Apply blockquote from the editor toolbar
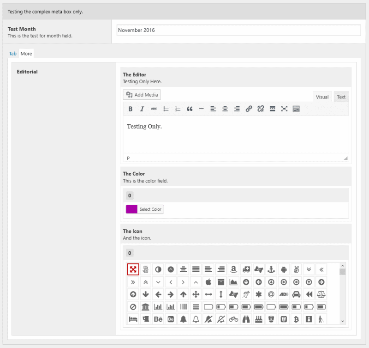This screenshot has width=369, height=348. click(x=190, y=109)
